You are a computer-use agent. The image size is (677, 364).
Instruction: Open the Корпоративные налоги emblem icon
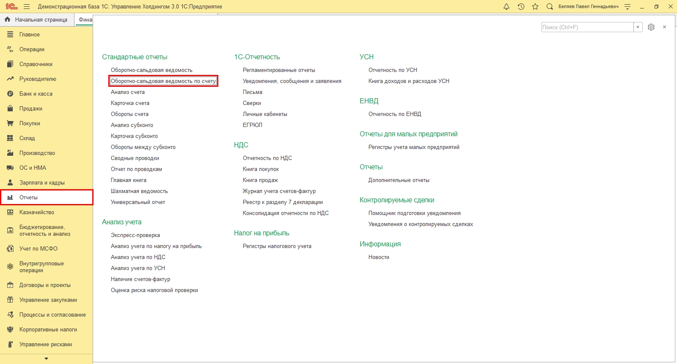point(10,329)
